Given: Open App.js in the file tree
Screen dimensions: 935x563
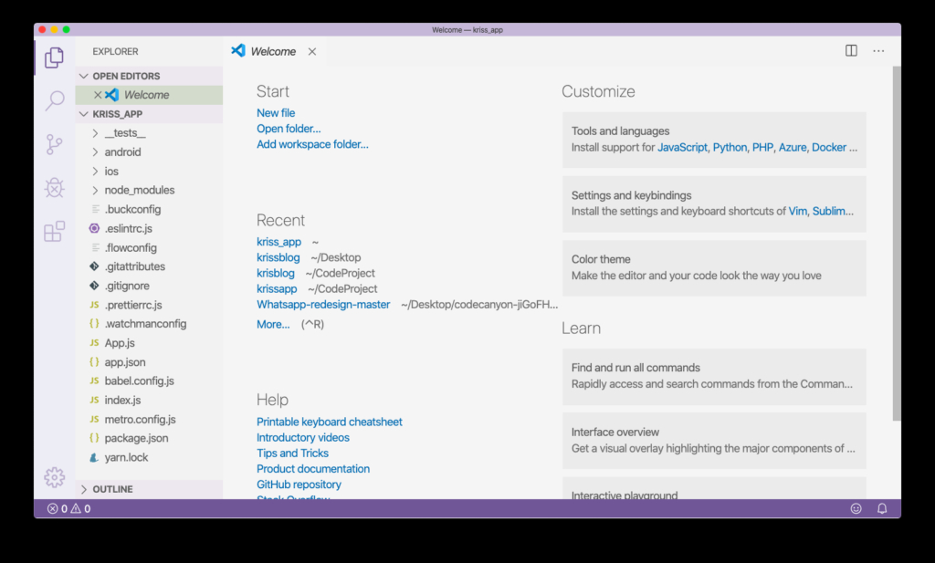Looking at the screenshot, I should tap(120, 343).
